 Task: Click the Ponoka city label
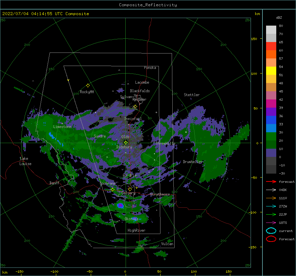tap(150, 68)
